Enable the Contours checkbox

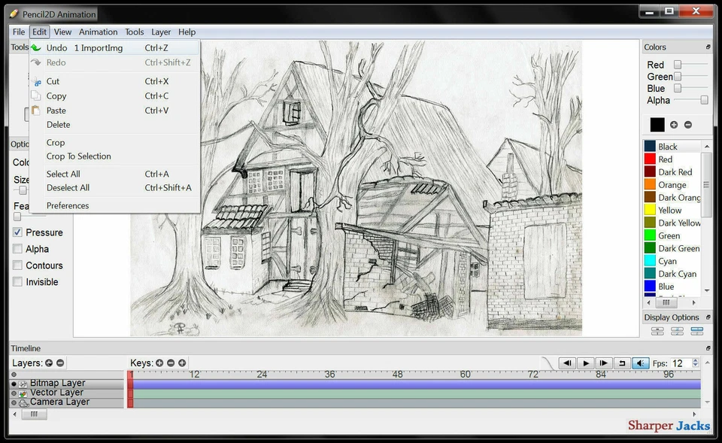click(x=17, y=265)
